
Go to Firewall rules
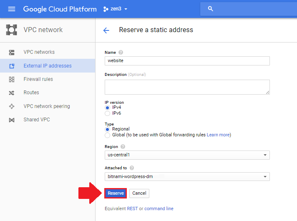coord(38,79)
